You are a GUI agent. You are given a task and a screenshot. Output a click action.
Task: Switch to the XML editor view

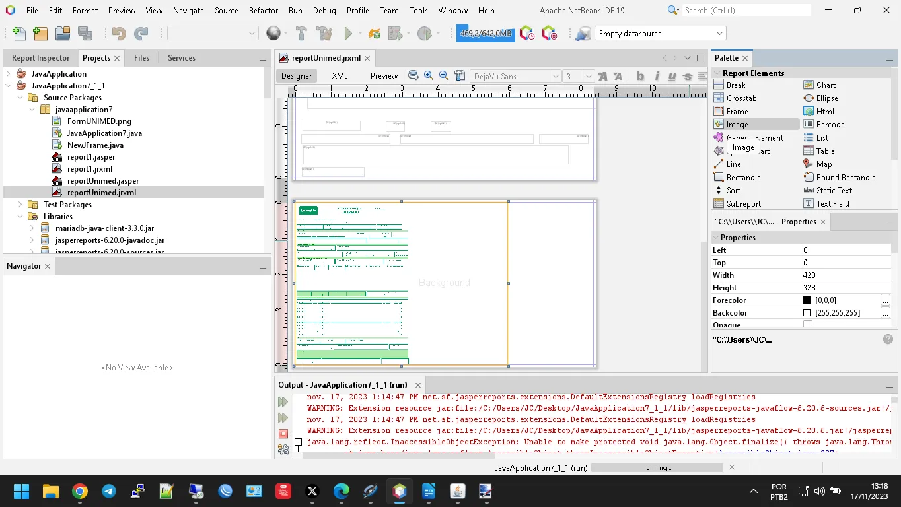point(340,76)
